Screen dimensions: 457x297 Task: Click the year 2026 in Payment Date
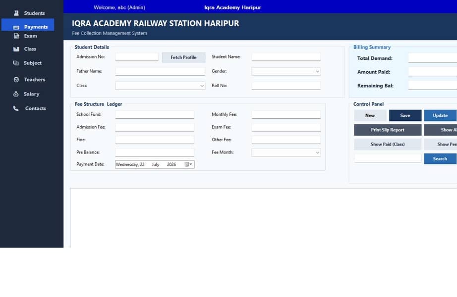click(171, 164)
